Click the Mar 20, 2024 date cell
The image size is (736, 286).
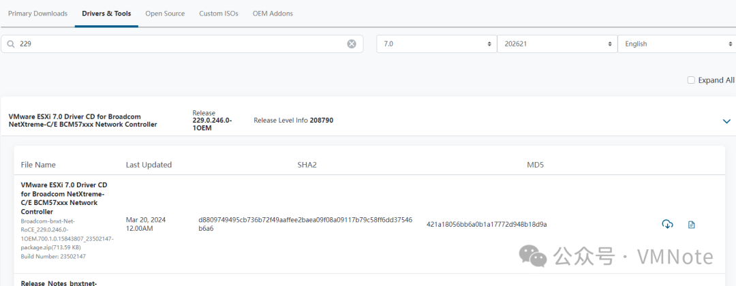tap(146, 223)
